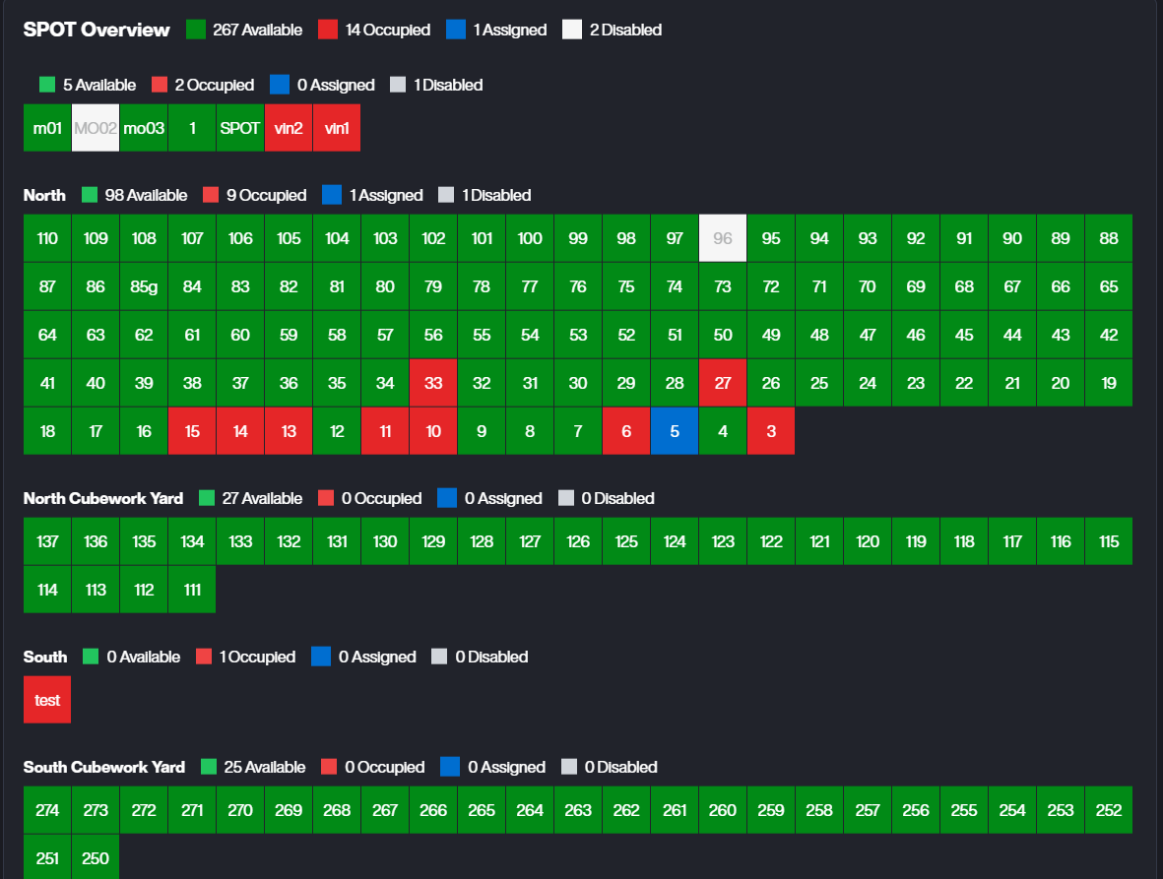Choose occupied spot 27

[723, 383]
